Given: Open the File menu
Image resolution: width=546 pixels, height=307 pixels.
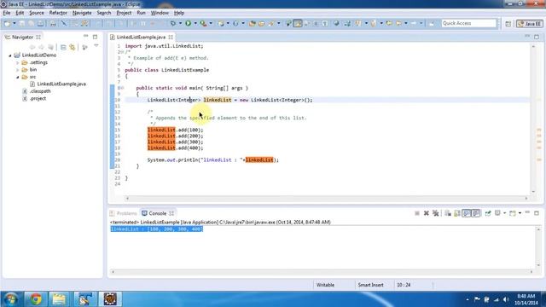Looking at the screenshot, I should 7,13.
